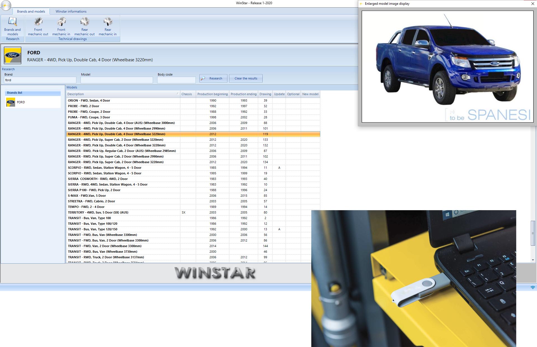Sort by the Chassis column header
Viewport: 537px width, 347px height.
188,94
